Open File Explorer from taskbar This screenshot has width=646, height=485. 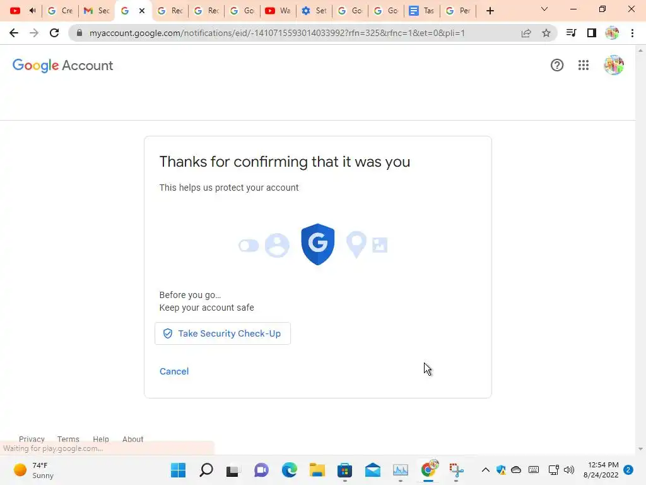pos(317,470)
